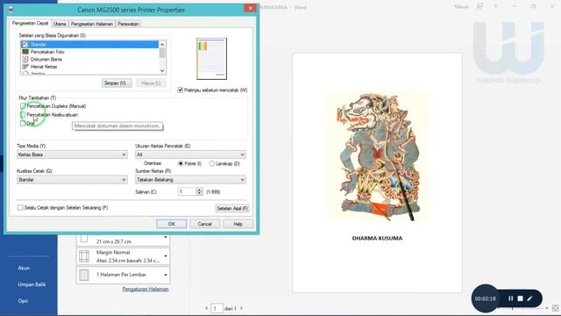Go to next page in print preview
Image resolution: width=561 pixels, height=316 pixels.
242,308
